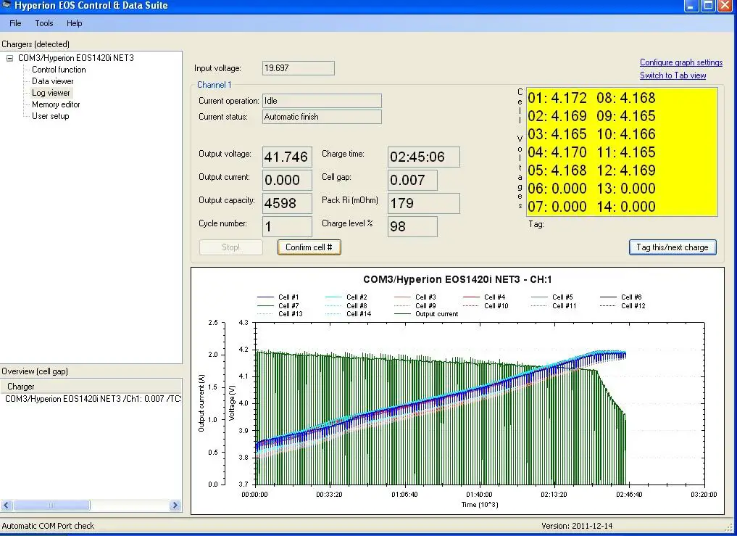Click cell 14 voltage reading 0.000

tap(626, 207)
